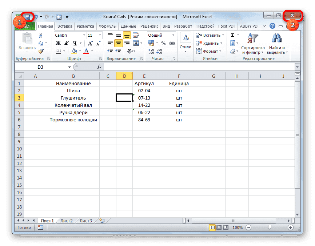The image size is (315, 246).
Task: Open the format painter brush icon
Action: tap(41, 51)
